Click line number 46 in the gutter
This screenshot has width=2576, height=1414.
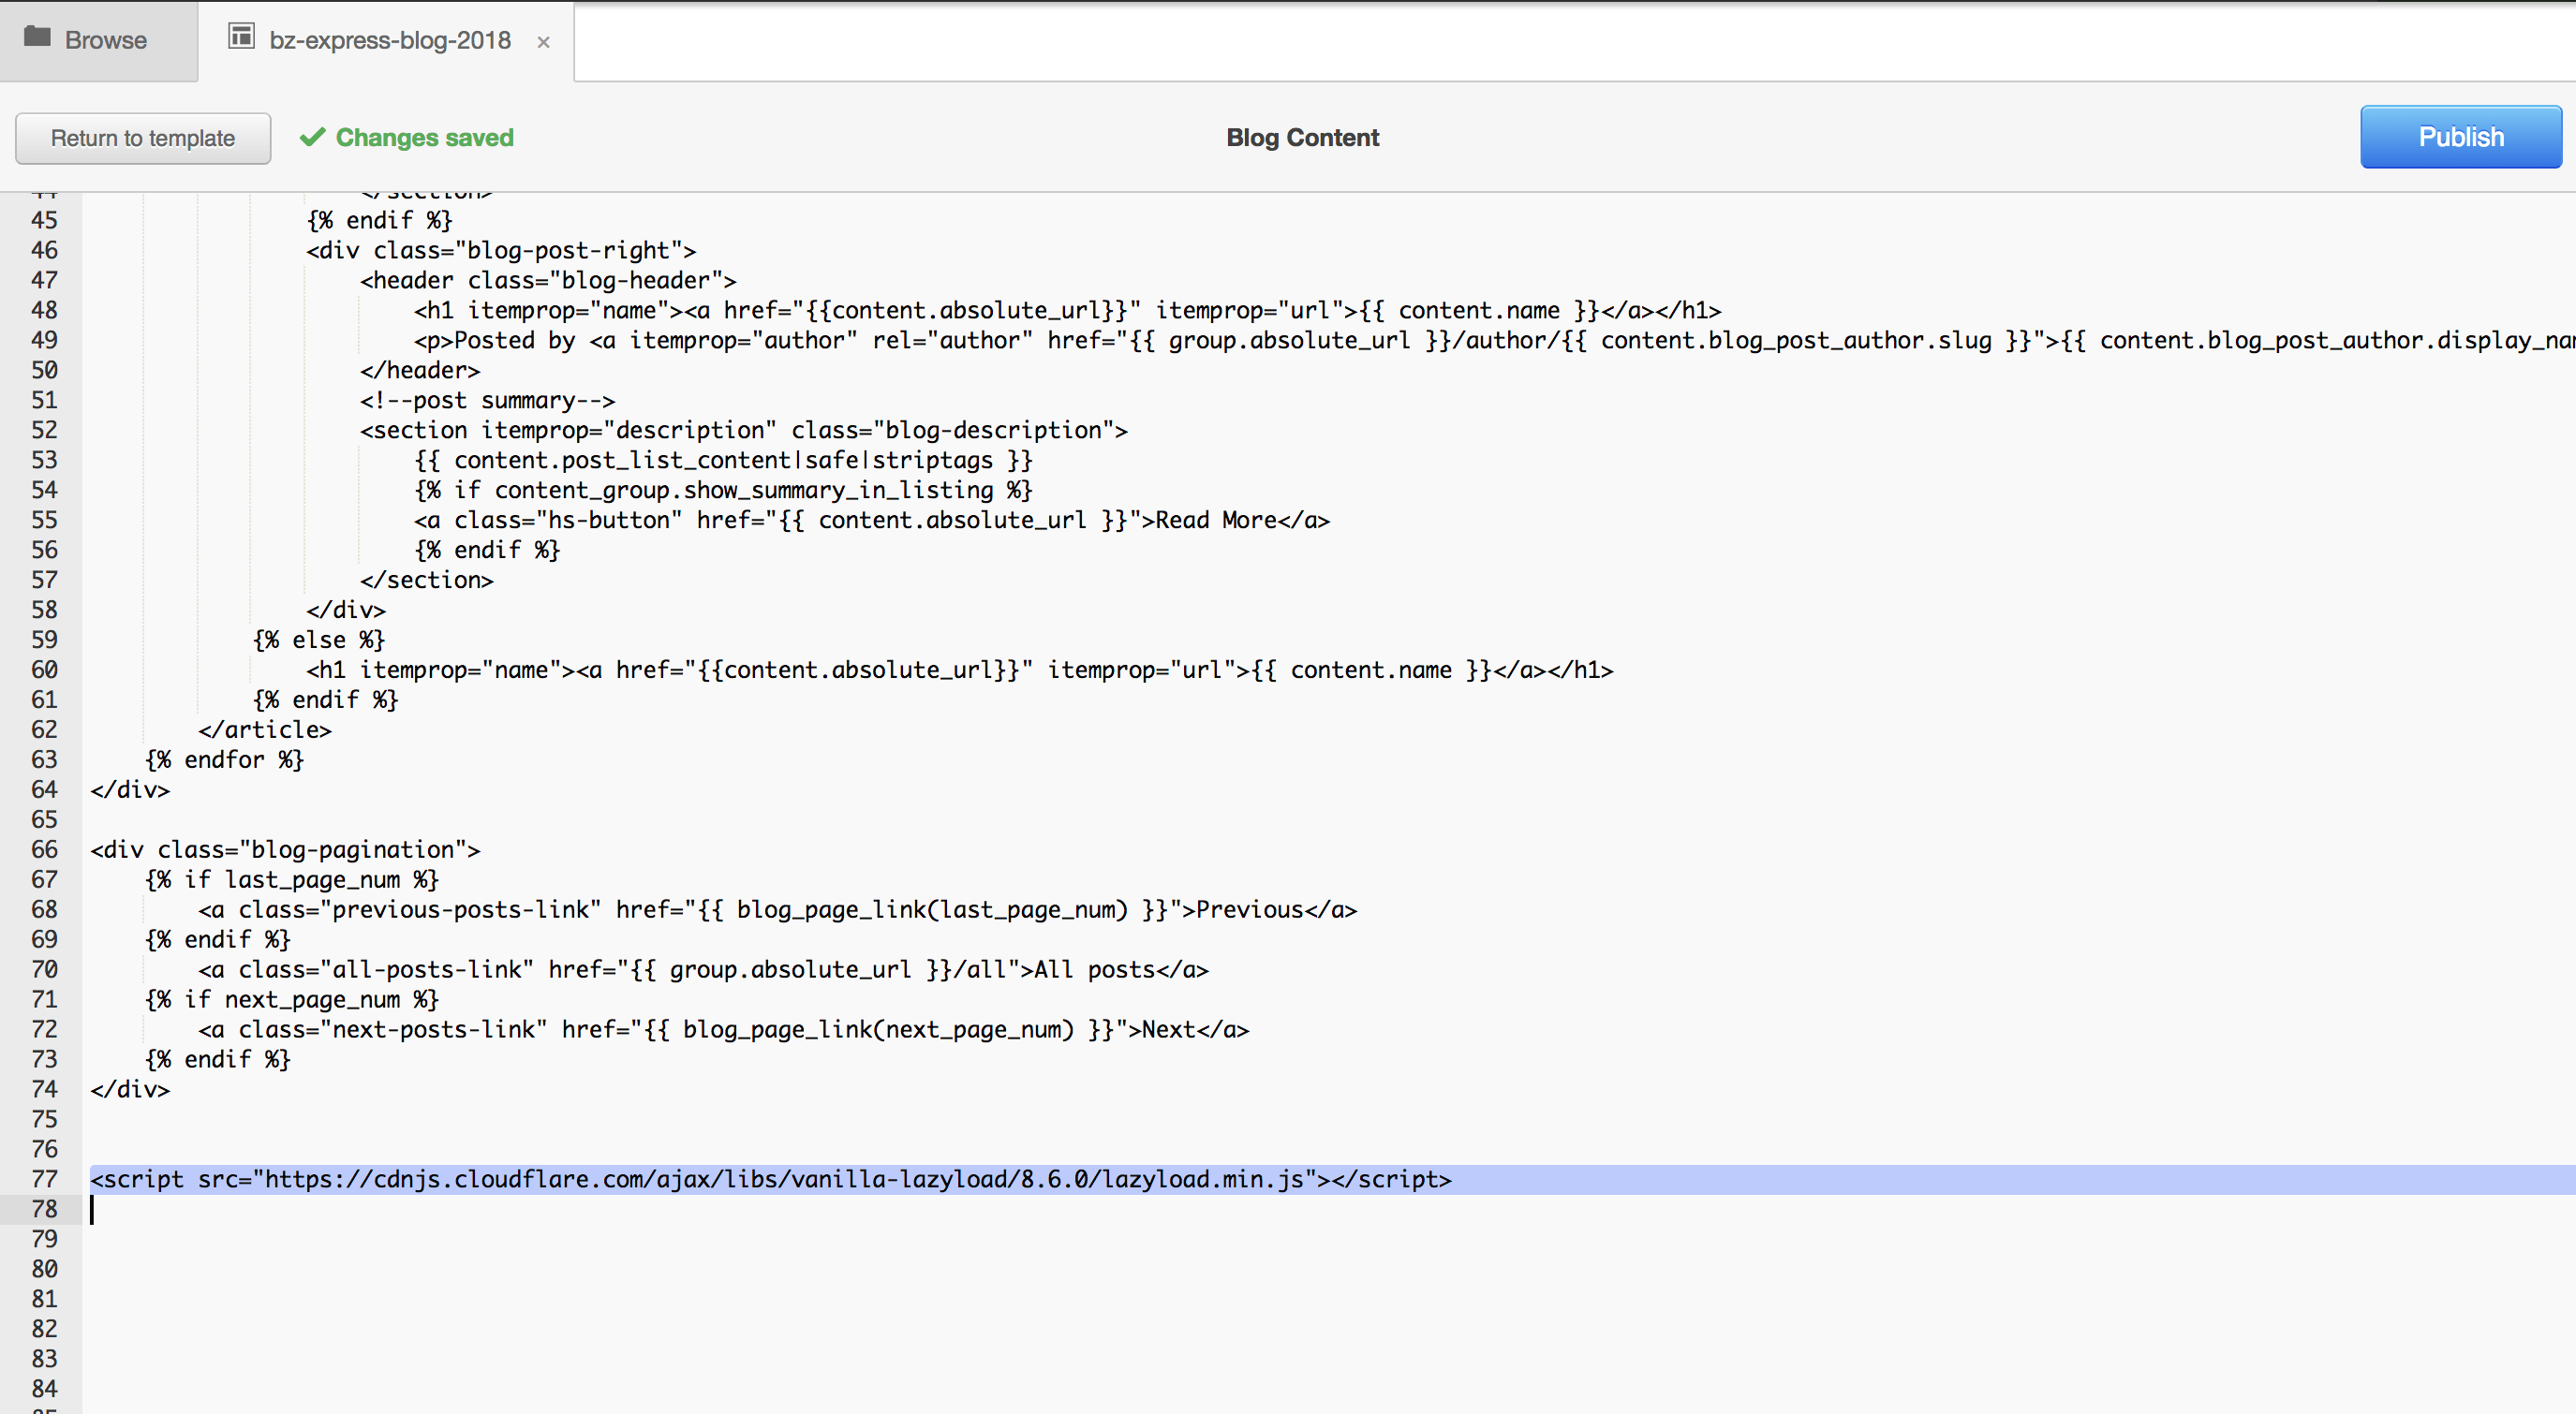pos(44,250)
